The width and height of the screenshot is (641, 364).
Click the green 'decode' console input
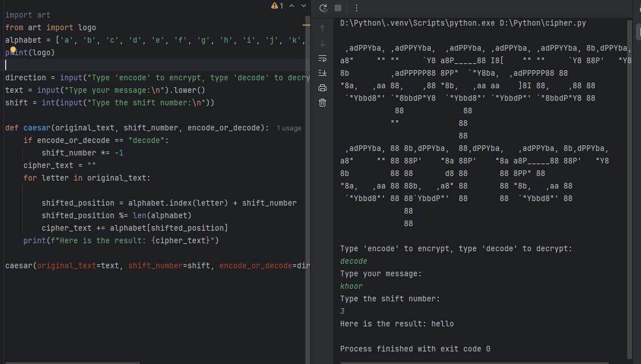coord(354,261)
